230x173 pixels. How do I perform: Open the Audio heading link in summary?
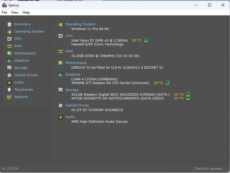(x=70, y=117)
